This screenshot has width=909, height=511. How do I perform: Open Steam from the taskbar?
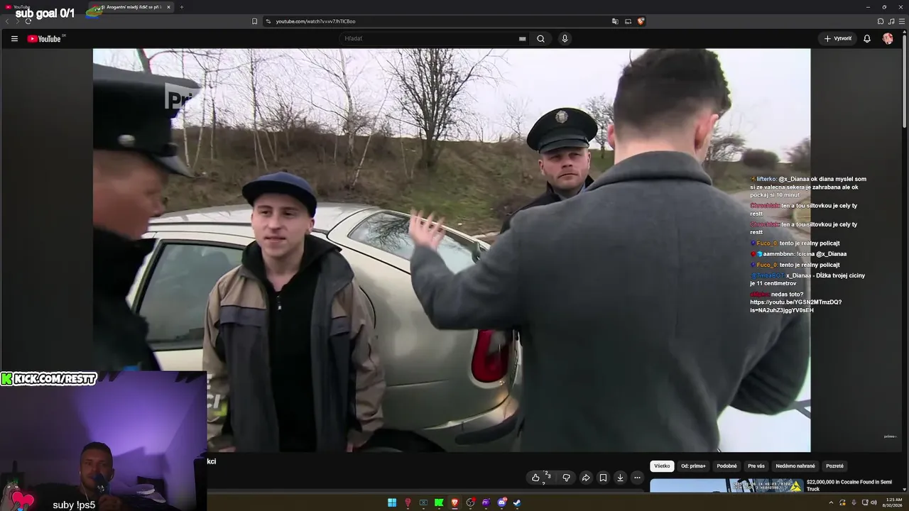click(x=517, y=503)
